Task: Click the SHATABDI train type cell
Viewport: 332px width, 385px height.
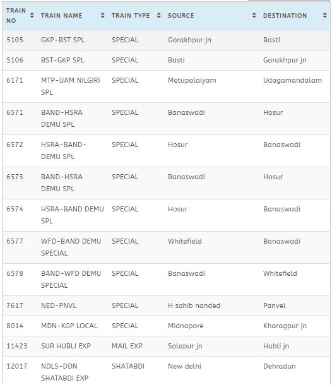Action: pos(128,366)
